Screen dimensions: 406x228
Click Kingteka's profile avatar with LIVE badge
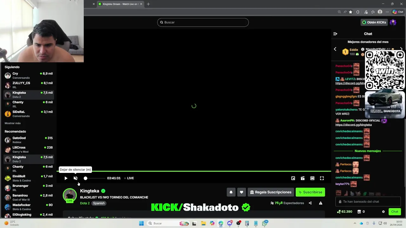pos(70,195)
